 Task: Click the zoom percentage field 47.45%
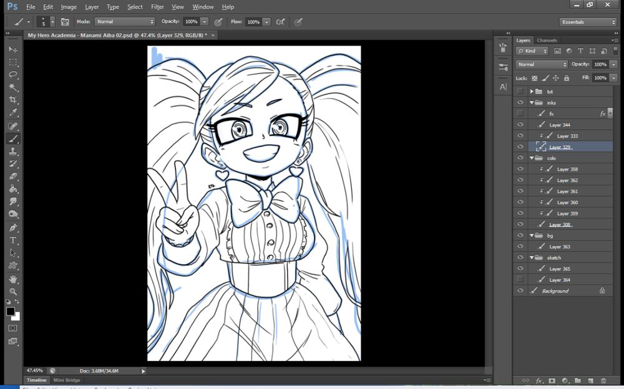(34, 371)
